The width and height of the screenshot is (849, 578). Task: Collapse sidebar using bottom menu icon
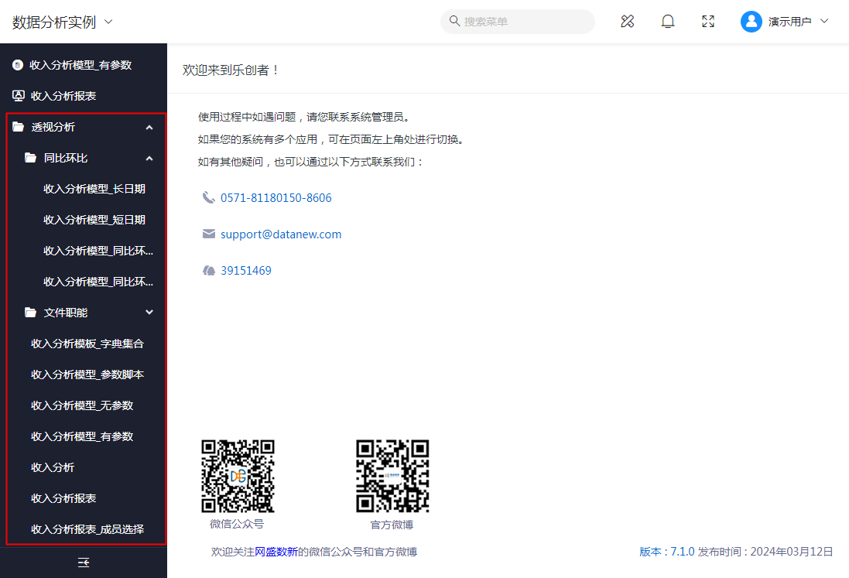84,563
